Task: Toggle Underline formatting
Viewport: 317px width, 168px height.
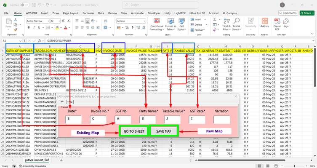Action: point(39,27)
